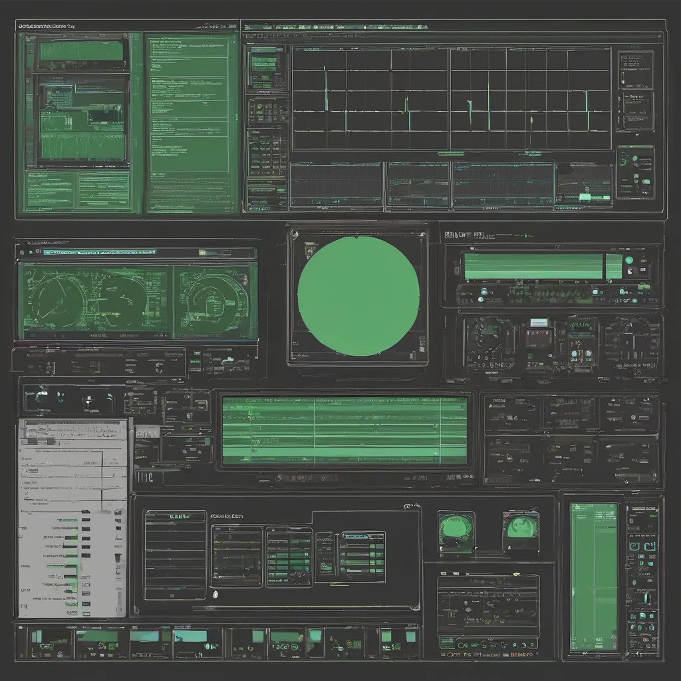Screen dimensions: 681x681
Task: Click the empty dark table panel in bottom section
Action: [175, 555]
